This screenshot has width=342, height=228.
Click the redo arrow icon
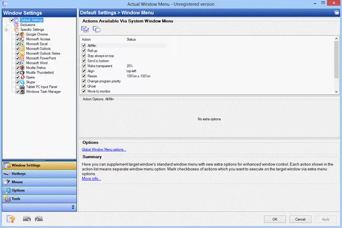coord(38,218)
